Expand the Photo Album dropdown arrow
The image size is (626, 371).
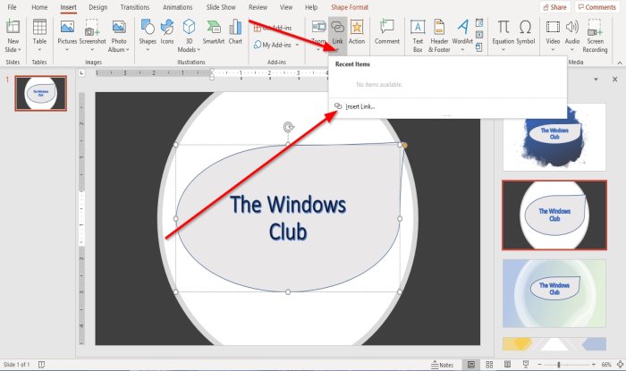pos(127,50)
